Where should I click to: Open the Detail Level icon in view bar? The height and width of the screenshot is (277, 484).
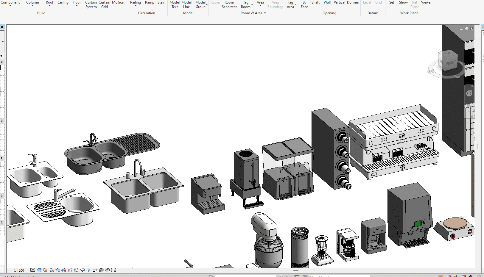(33, 270)
